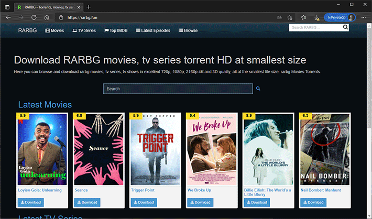Open a new tab with plus button
Viewport: 372px width, 219px height.
tap(89, 7)
